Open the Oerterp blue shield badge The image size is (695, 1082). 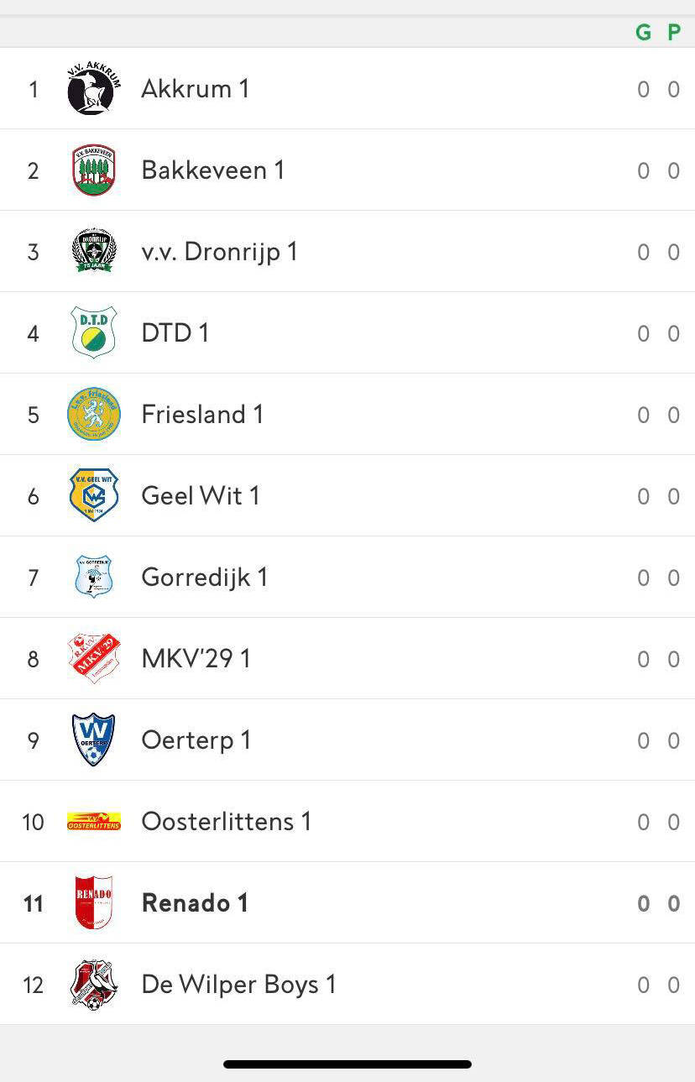click(93, 740)
